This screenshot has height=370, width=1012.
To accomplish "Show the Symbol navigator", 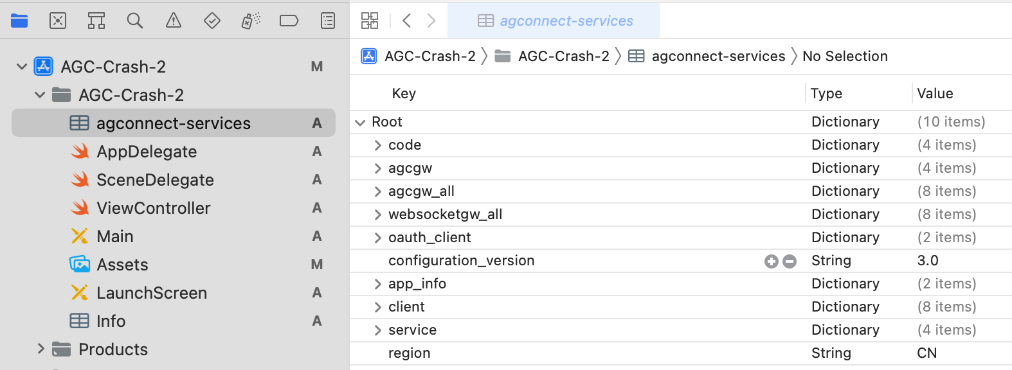I will point(96,21).
